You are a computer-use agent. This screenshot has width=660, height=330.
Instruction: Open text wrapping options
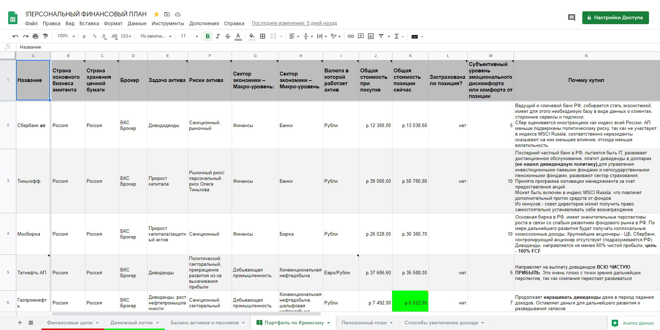(322, 36)
